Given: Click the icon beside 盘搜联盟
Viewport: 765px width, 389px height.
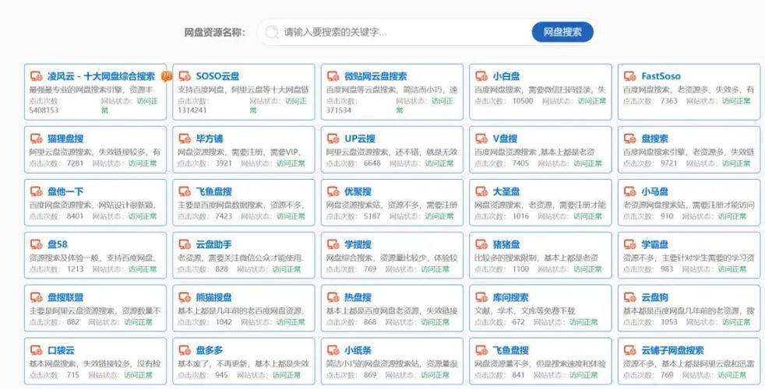Looking at the screenshot, I should tap(36, 297).
